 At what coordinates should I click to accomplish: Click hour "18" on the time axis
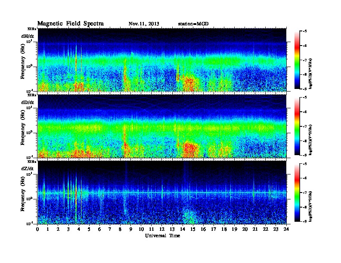click(x=224, y=229)
